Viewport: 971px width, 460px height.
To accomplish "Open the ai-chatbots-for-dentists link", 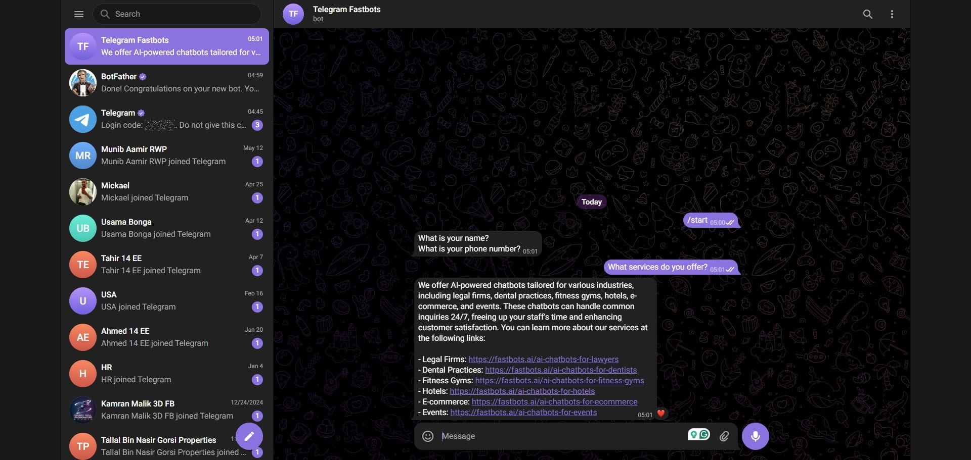I will (561, 370).
